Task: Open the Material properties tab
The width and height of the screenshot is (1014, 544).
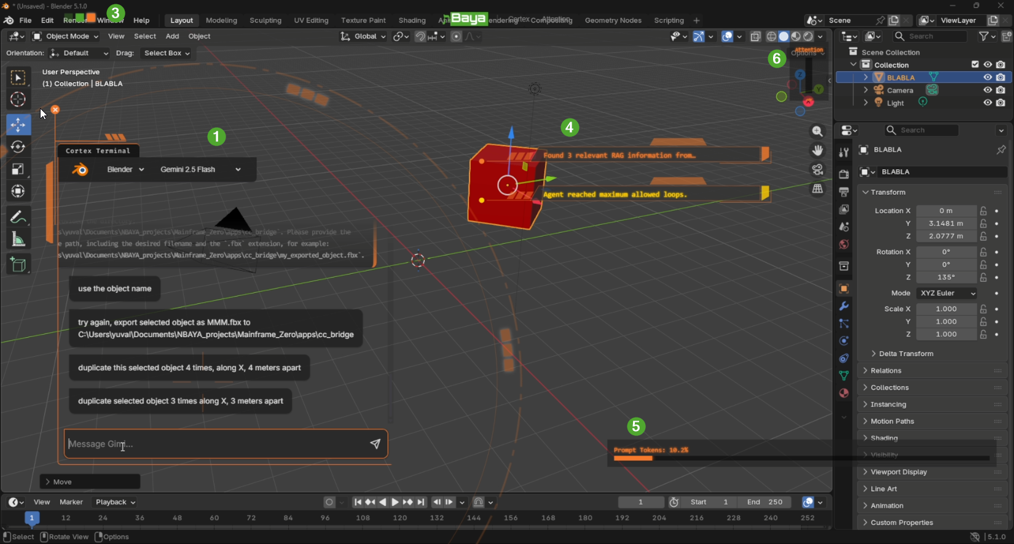Action: point(844,393)
